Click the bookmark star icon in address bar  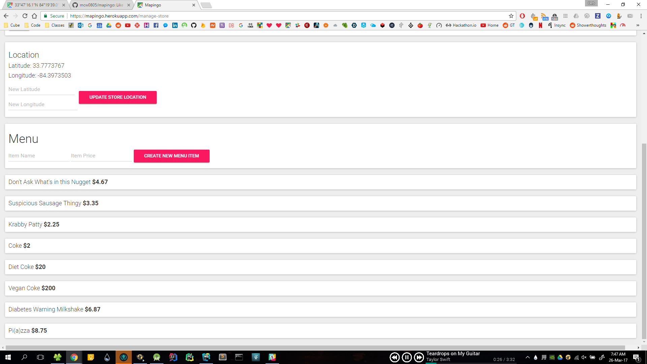(x=511, y=16)
